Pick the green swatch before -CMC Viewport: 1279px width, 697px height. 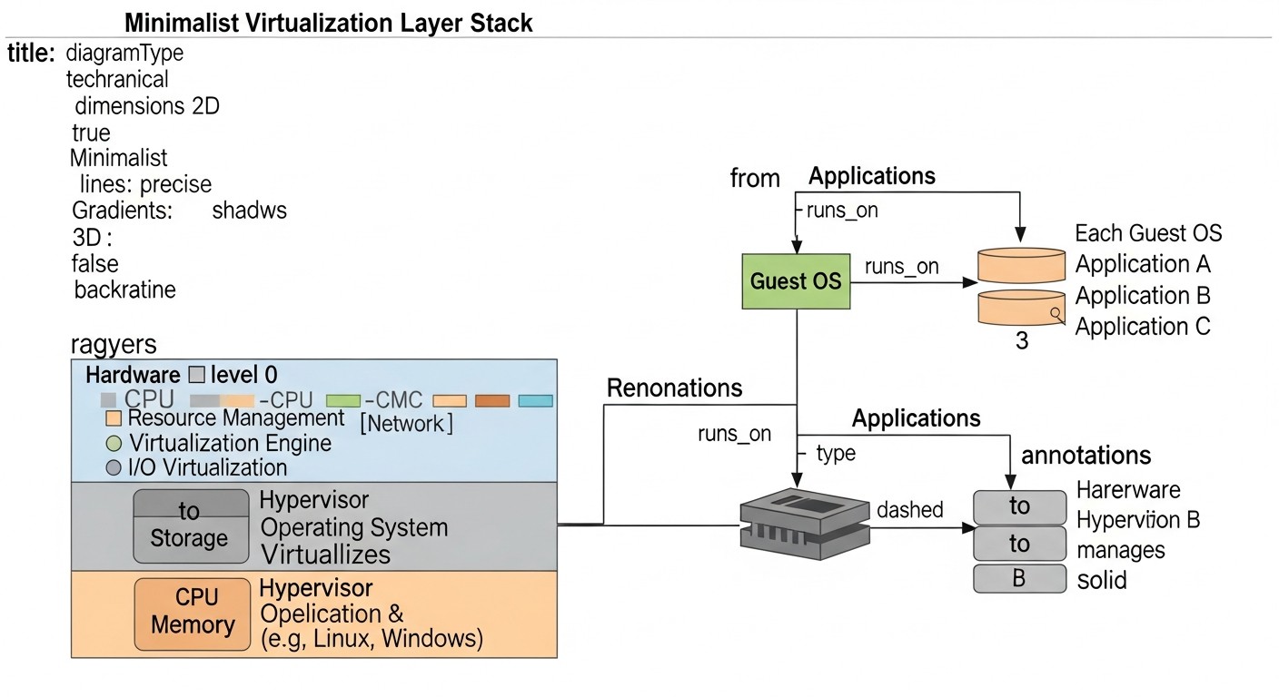pyautogui.click(x=343, y=400)
